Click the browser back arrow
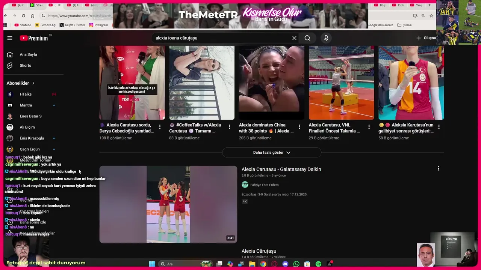Image resolution: width=481 pixels, height=270 pixels. point(5,16)
